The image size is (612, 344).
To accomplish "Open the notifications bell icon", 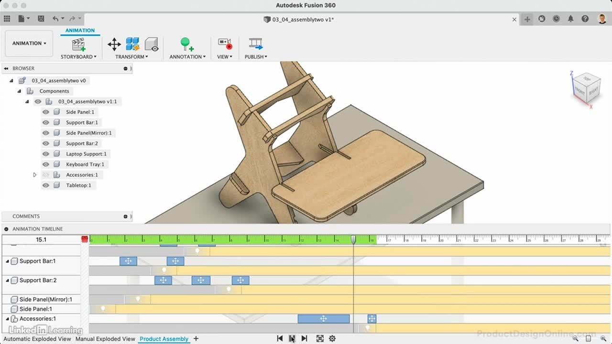I will pos(570,19).
